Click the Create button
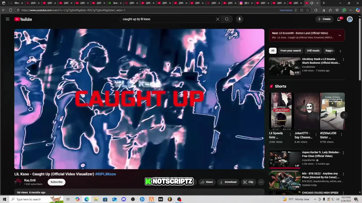 pos(324,19)
